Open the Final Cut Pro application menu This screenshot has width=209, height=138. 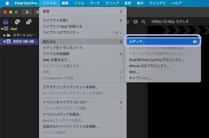coord(26,3)
